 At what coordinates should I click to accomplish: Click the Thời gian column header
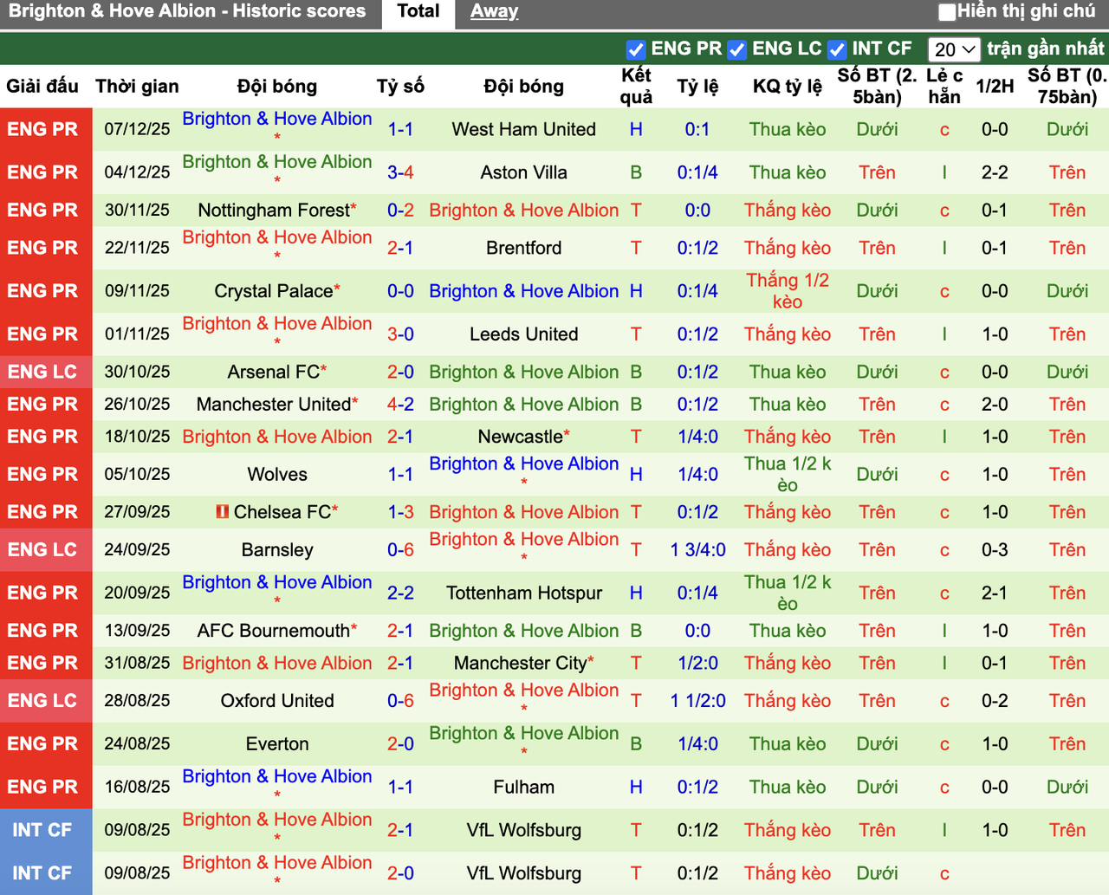[137, 86]
